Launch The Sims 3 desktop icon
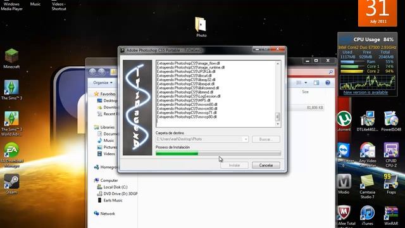The height and width of the screenshot is (228, 405). click(x=11, y=90)
